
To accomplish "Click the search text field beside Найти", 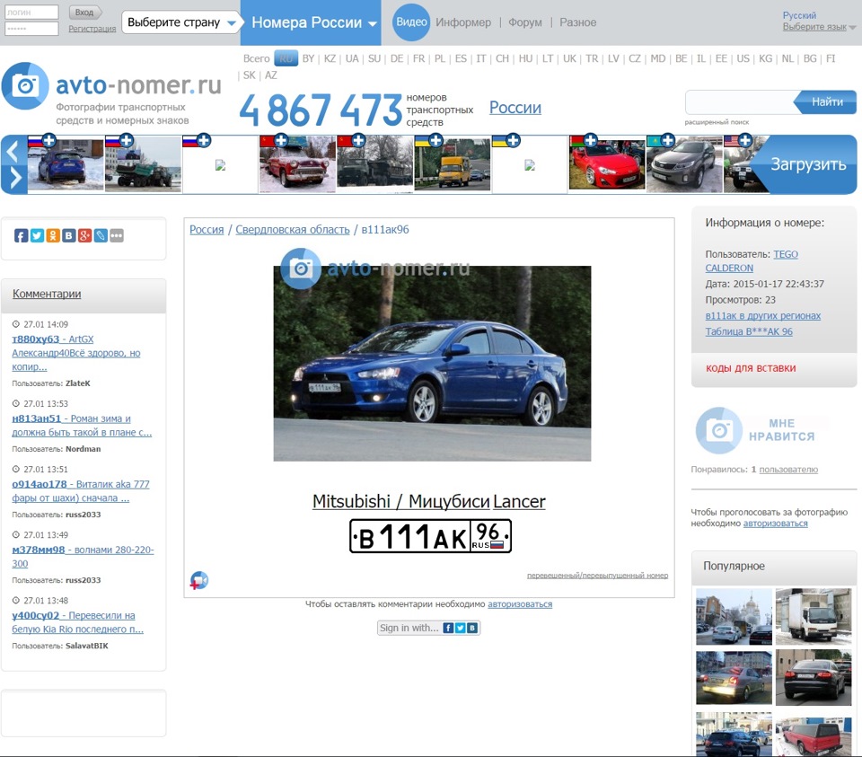I will click(x=740, y=102).
